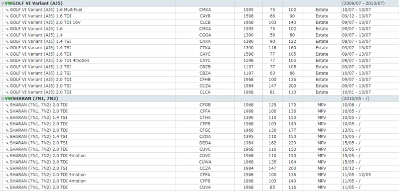This screenshot has height=191, width=399.
Task: Click engine code CLCA
Action: point(205,92)
